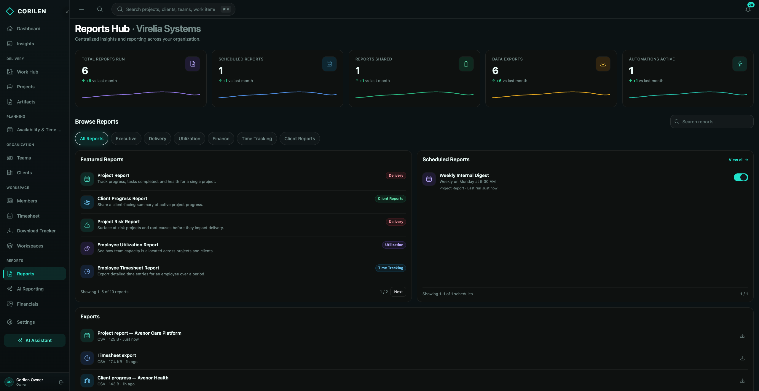Image resolution: width=759 pixels, height=391 pixels.
Task: Open the Weekly Internal Digest schedule title
Action: pos(464,175)
